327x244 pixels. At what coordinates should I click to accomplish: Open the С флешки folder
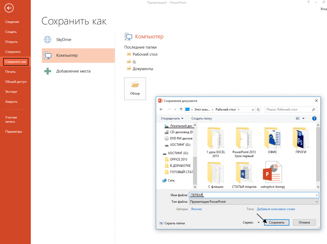pyautogui.click(x=216, y=175)
